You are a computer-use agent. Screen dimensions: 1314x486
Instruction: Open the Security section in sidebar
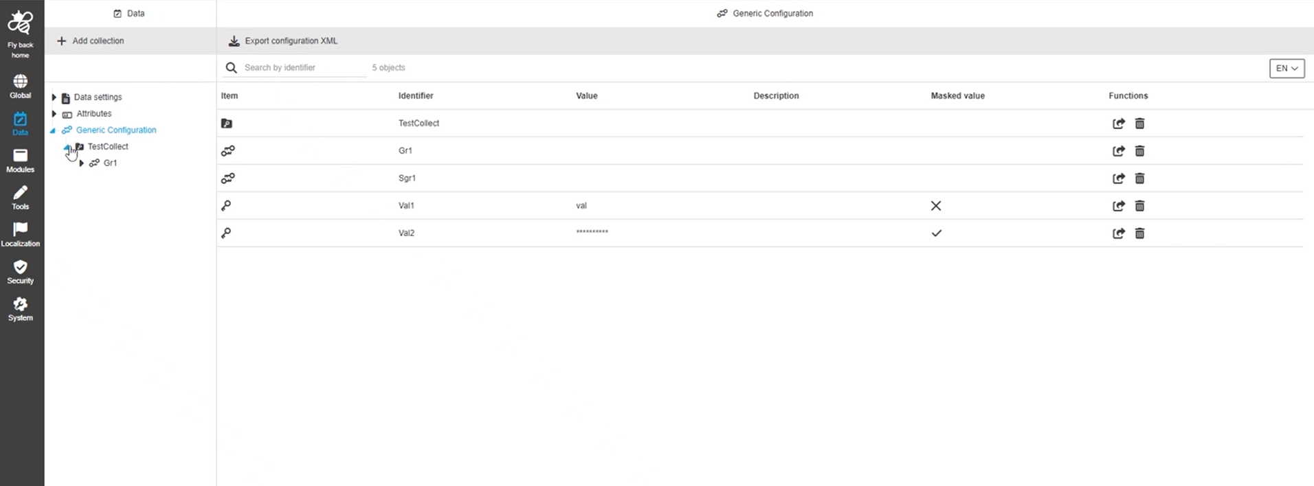click(20, 272)
